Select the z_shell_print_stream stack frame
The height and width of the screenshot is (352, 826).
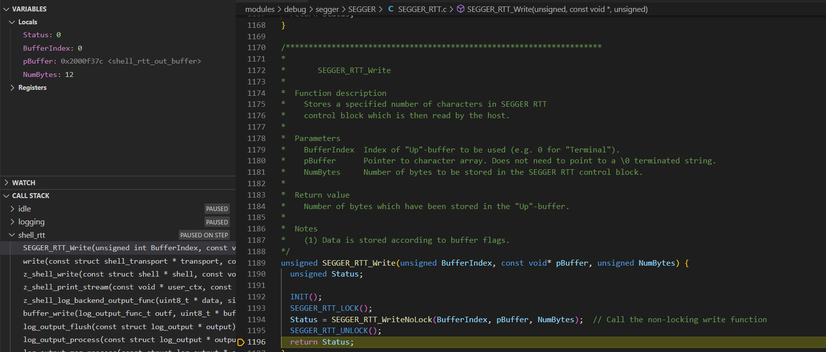tap(118, 287)
